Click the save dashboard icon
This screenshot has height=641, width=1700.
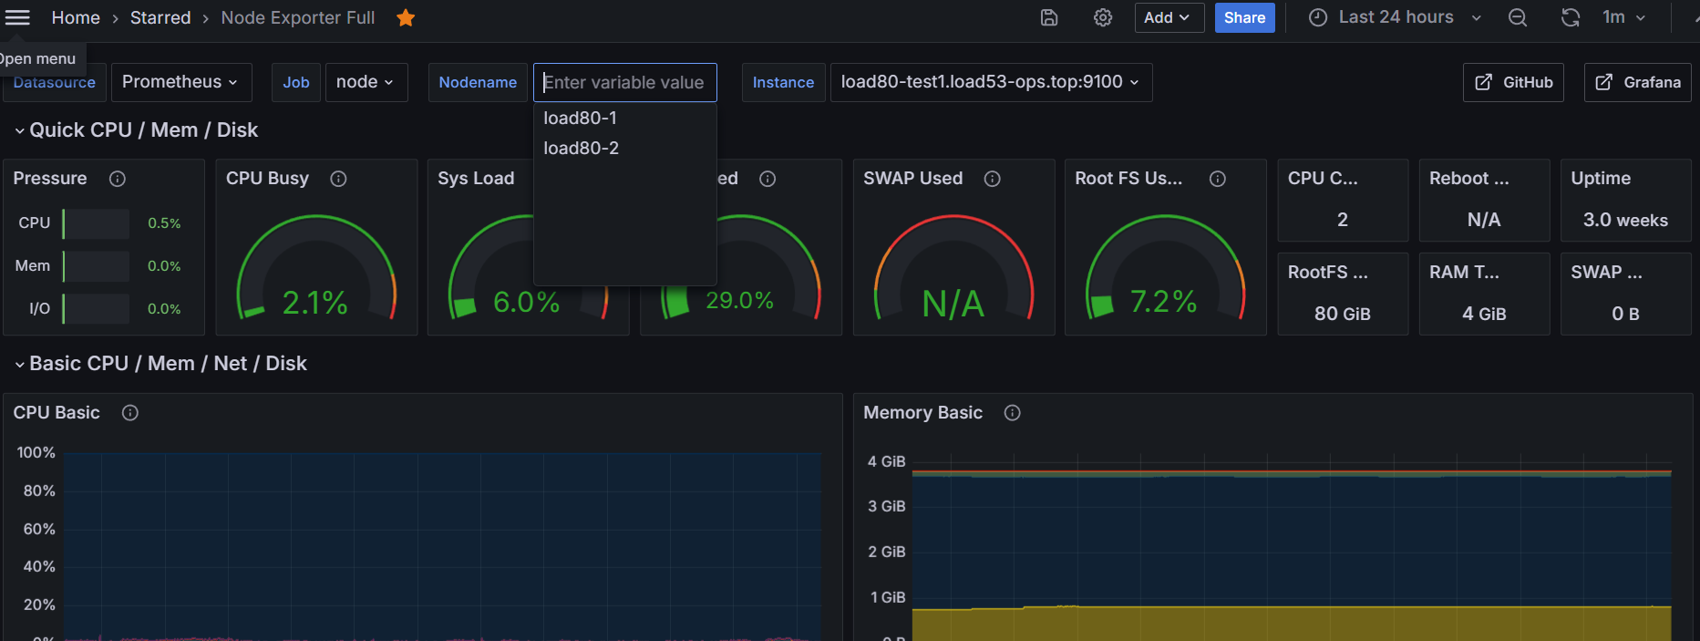pos(1049,18)
